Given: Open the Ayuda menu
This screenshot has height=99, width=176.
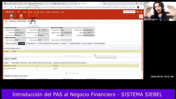Looking at the screenshot, I should click(x=62, y=12).
